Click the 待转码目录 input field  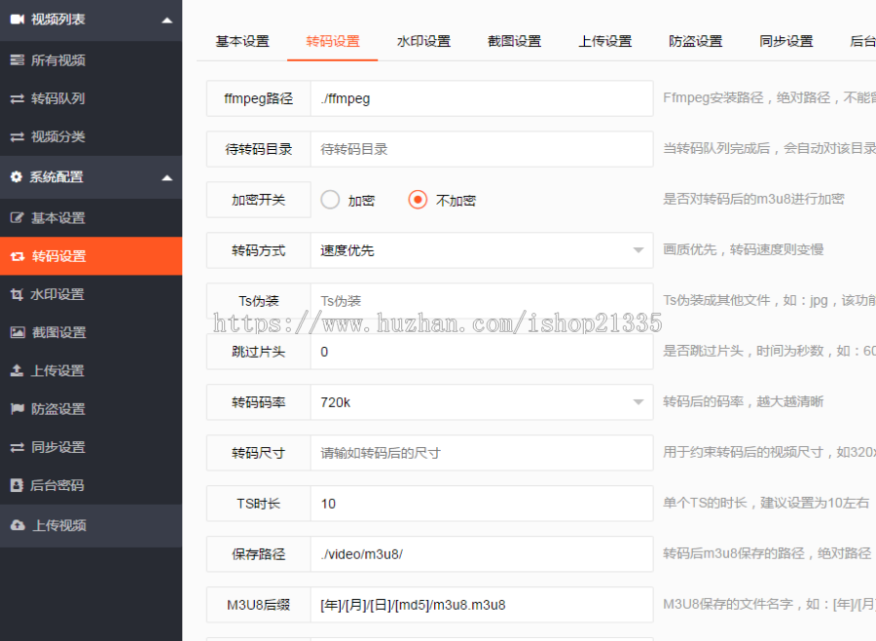482,149
